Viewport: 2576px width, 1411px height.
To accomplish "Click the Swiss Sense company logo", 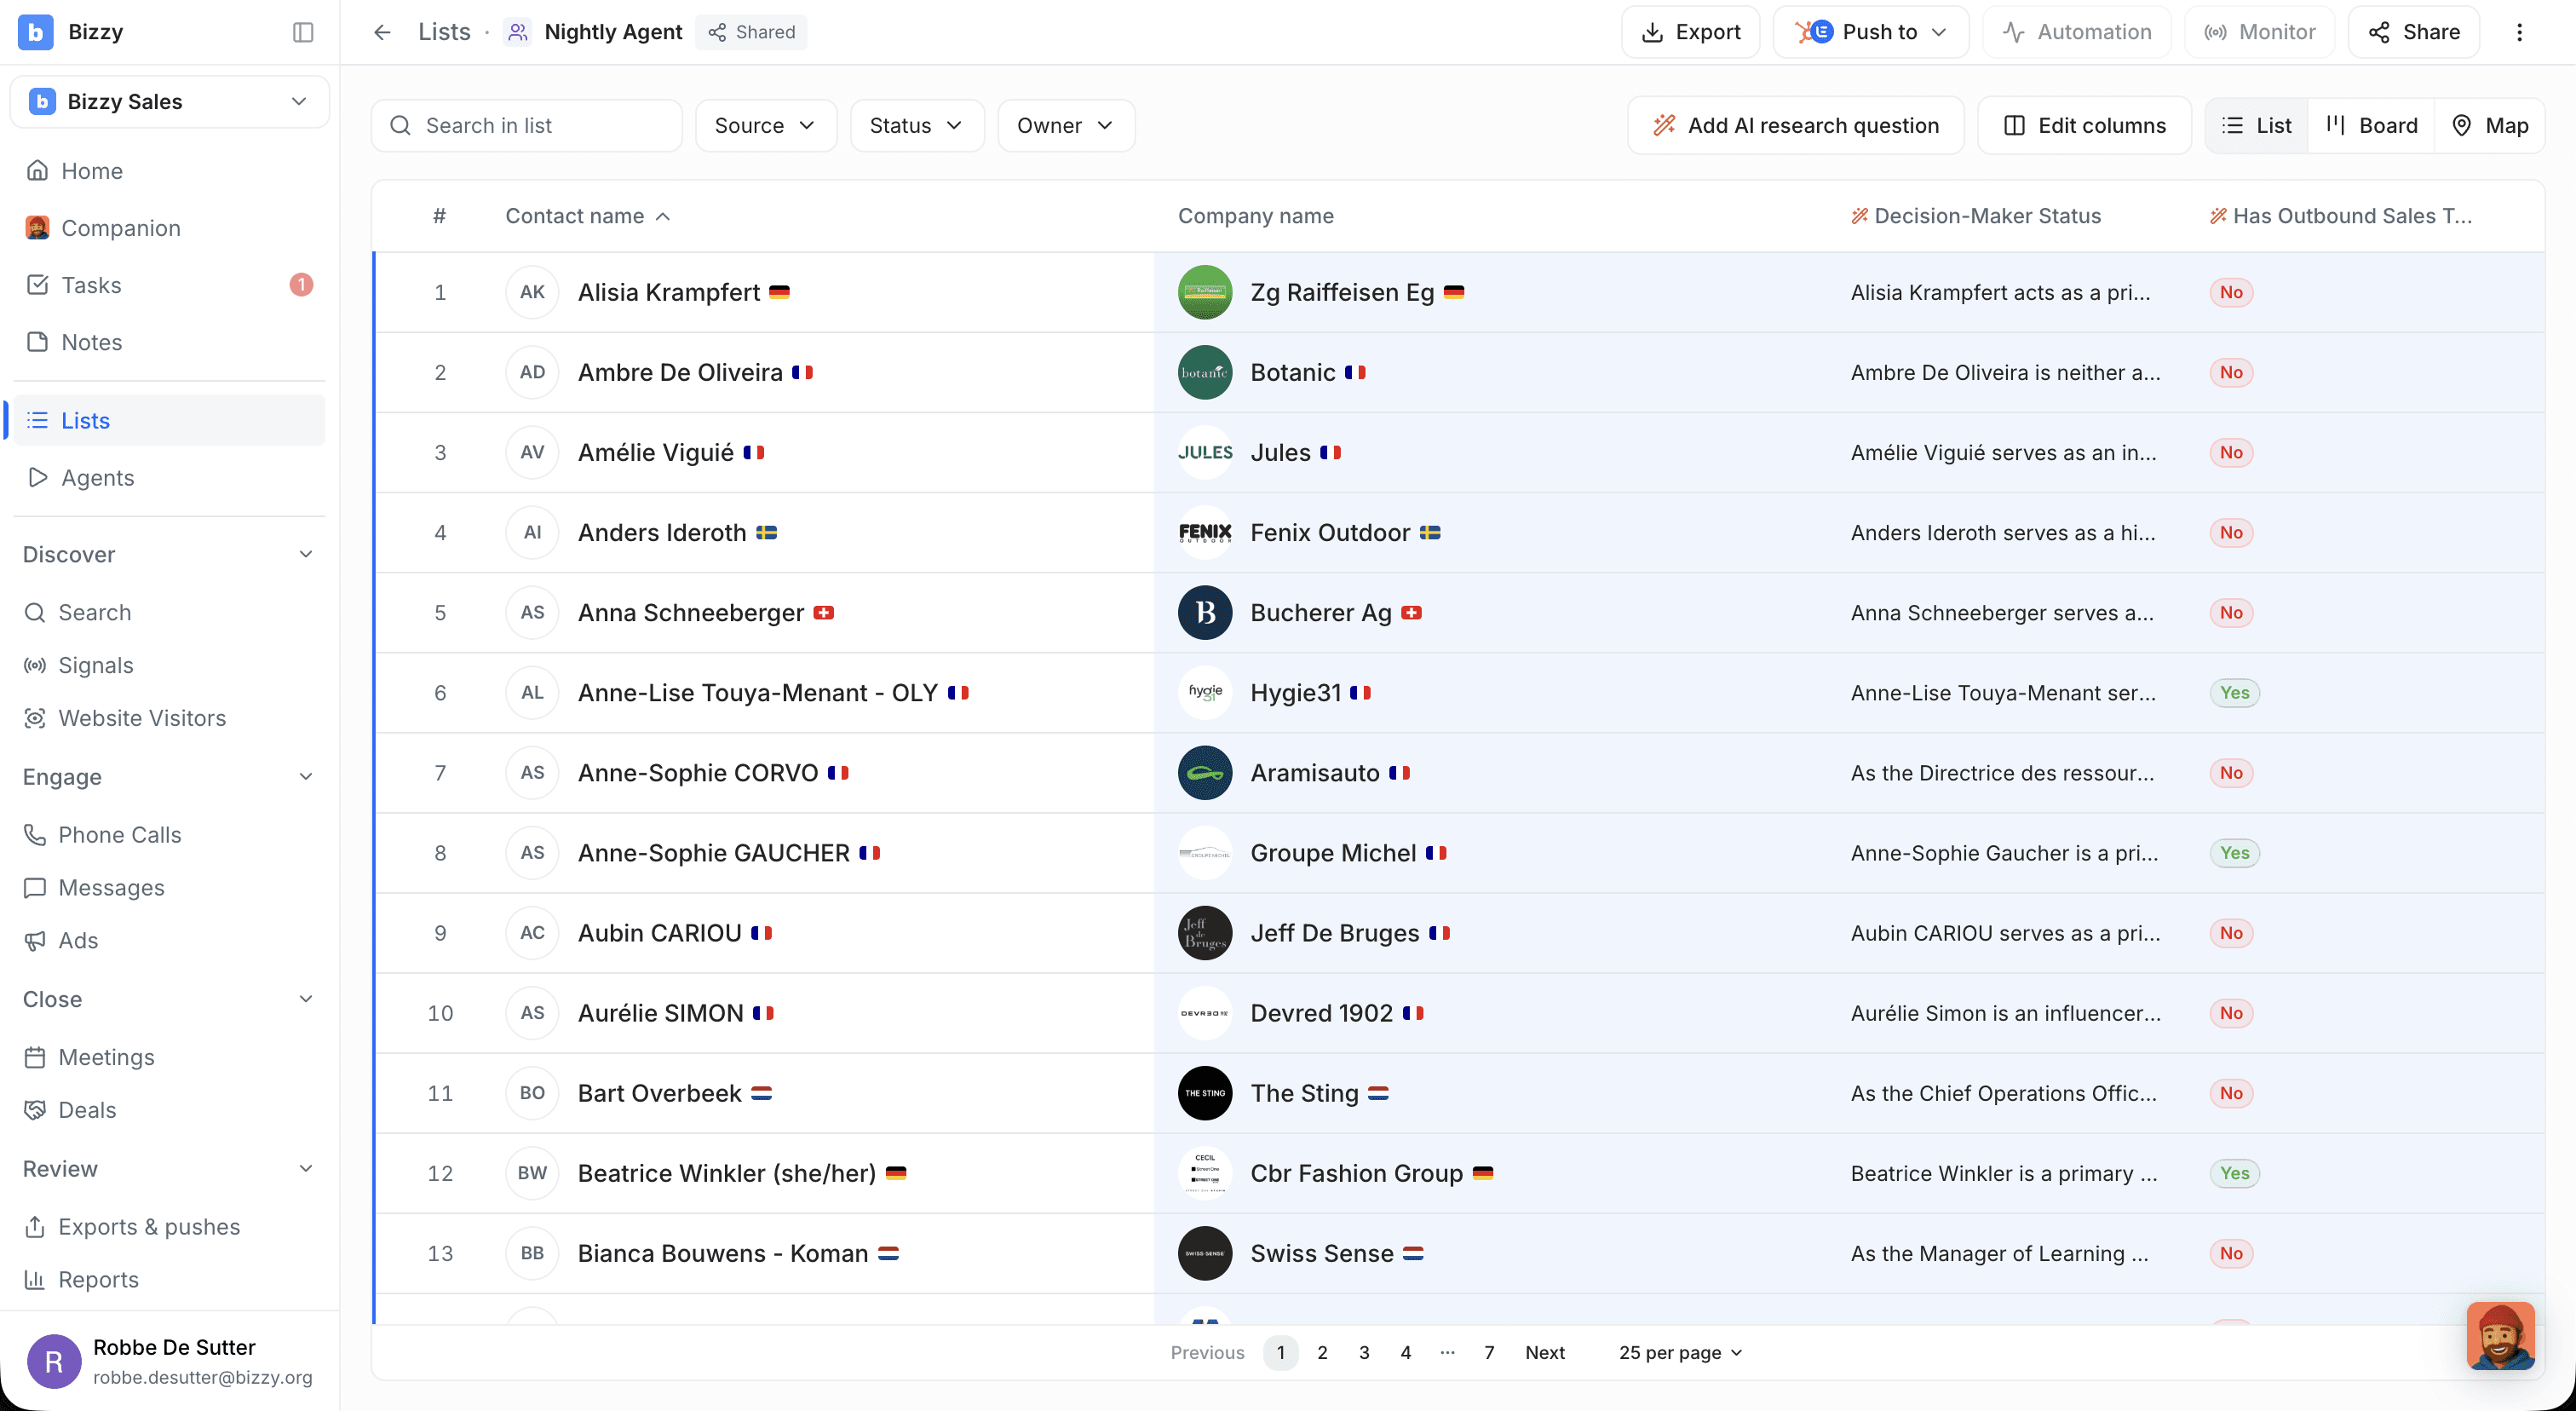I will tap(1205, 1252).
